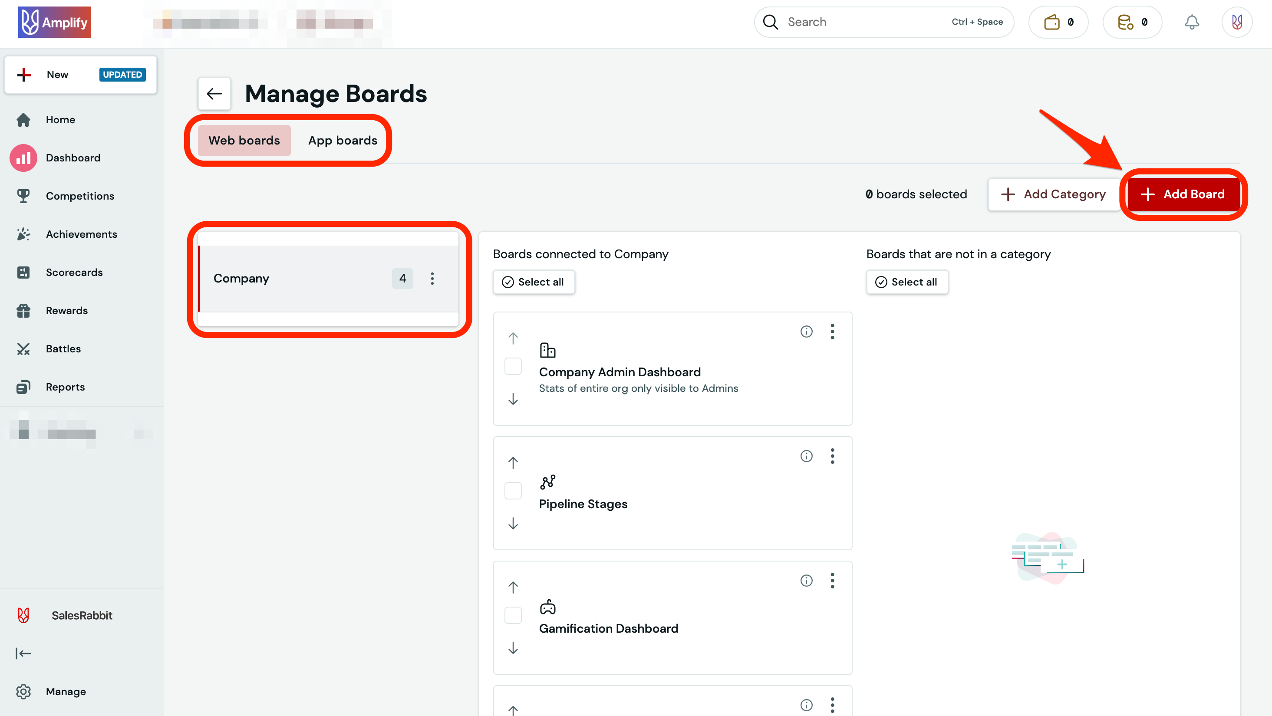Select the Pipeline Stages board checkbox
1272x716 pixels.
click(513, 490)
